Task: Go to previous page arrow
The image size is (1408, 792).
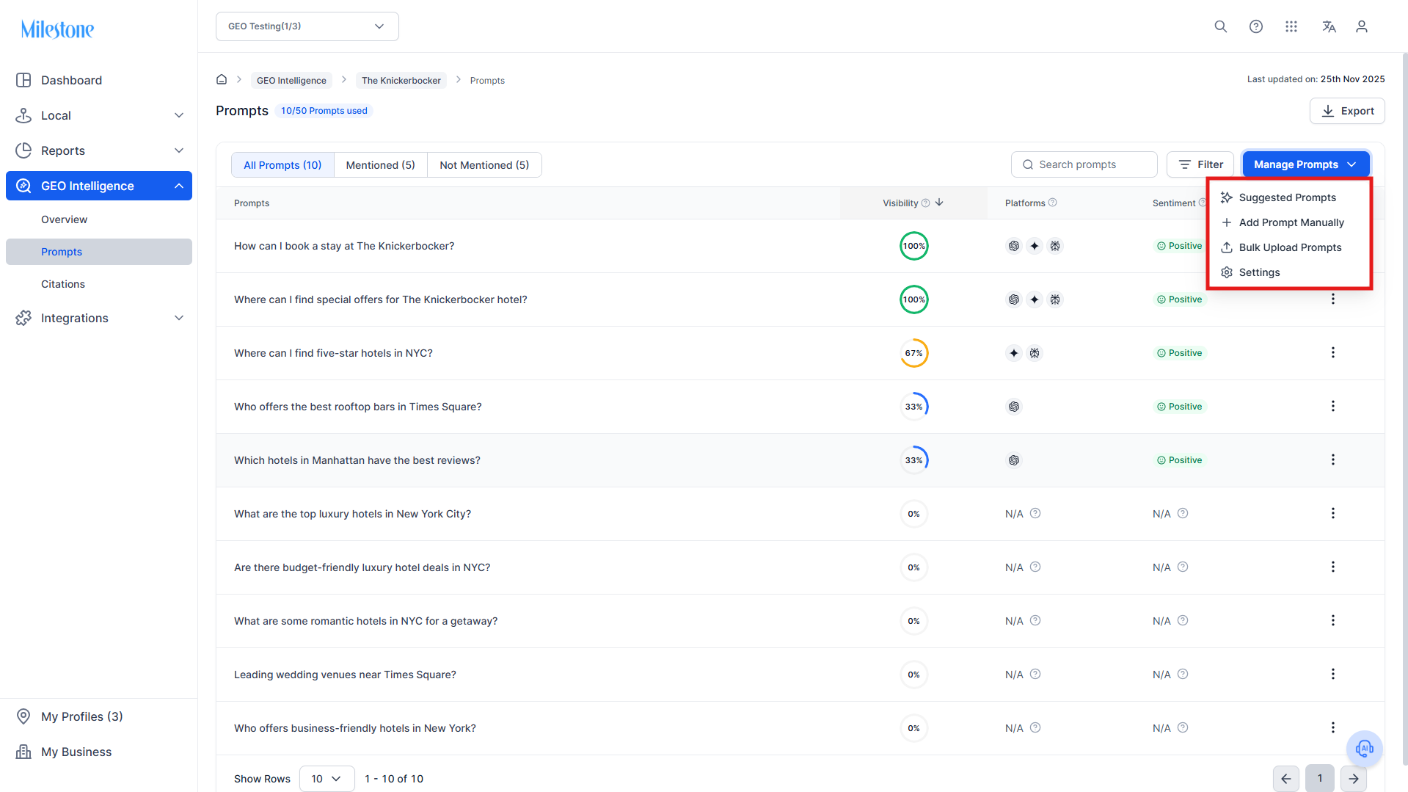Action: tap(1286, 779)
